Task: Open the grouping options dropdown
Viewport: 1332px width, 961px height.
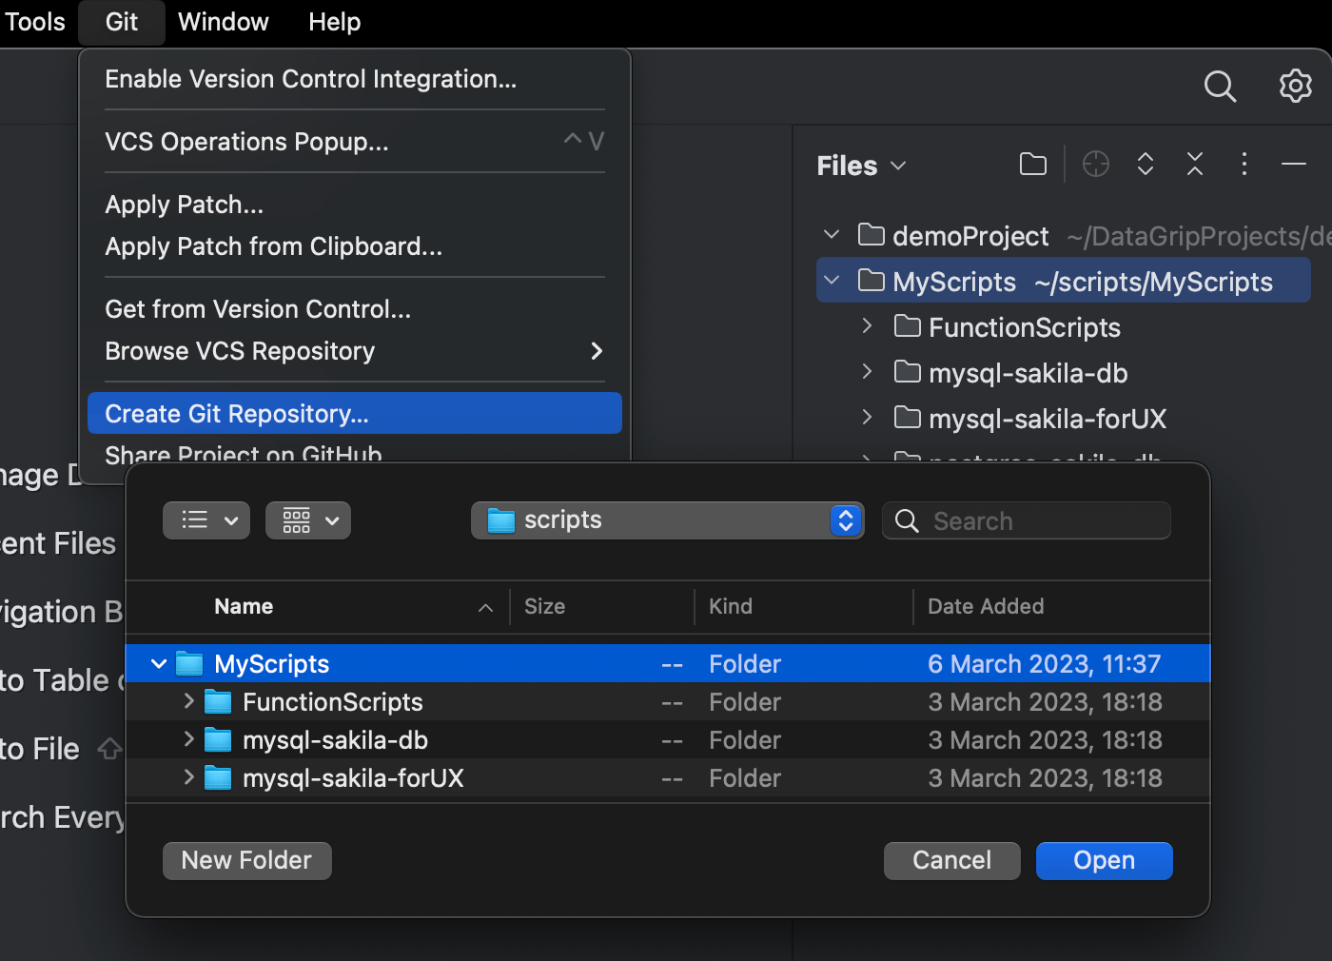Action: point(308,520)
